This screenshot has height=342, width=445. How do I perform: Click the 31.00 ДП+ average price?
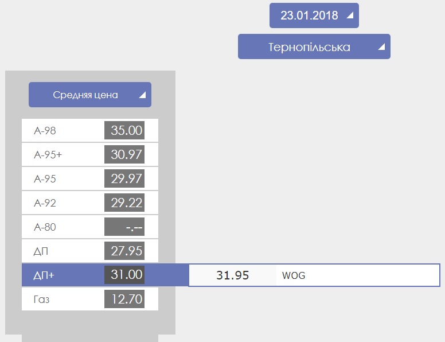click(124, 275)
